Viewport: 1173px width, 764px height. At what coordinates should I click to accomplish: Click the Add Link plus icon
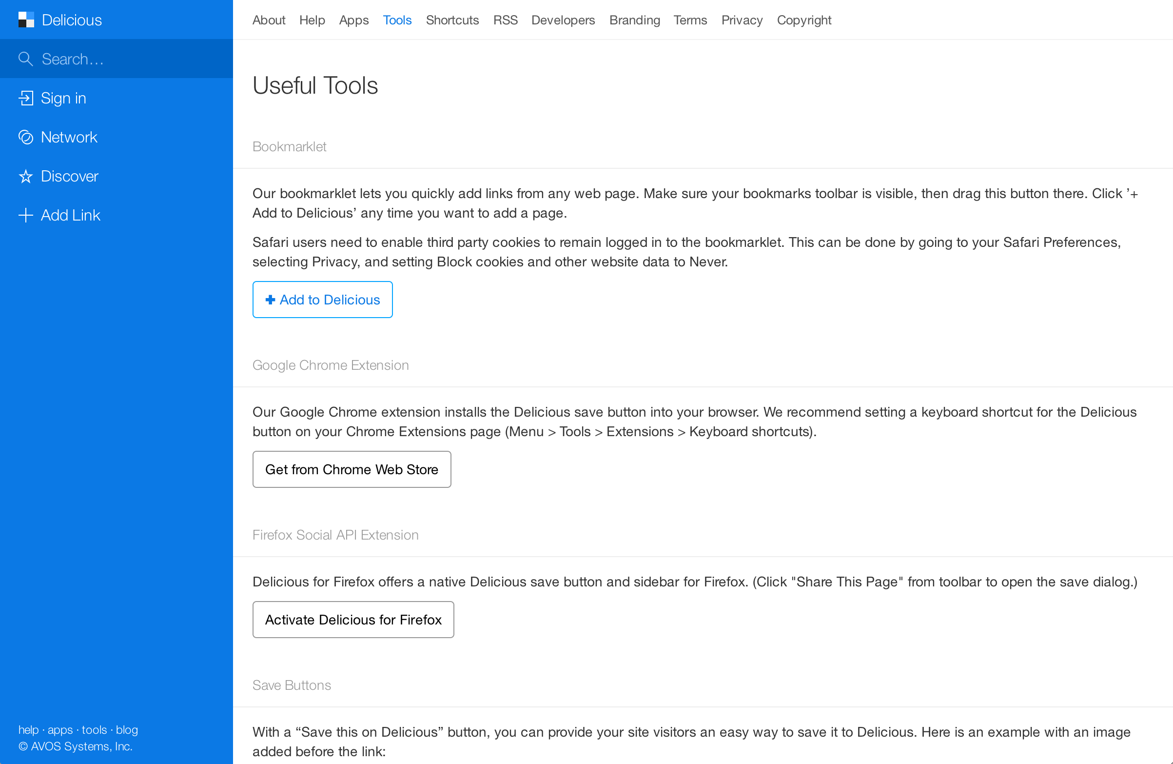coord(26,215)
